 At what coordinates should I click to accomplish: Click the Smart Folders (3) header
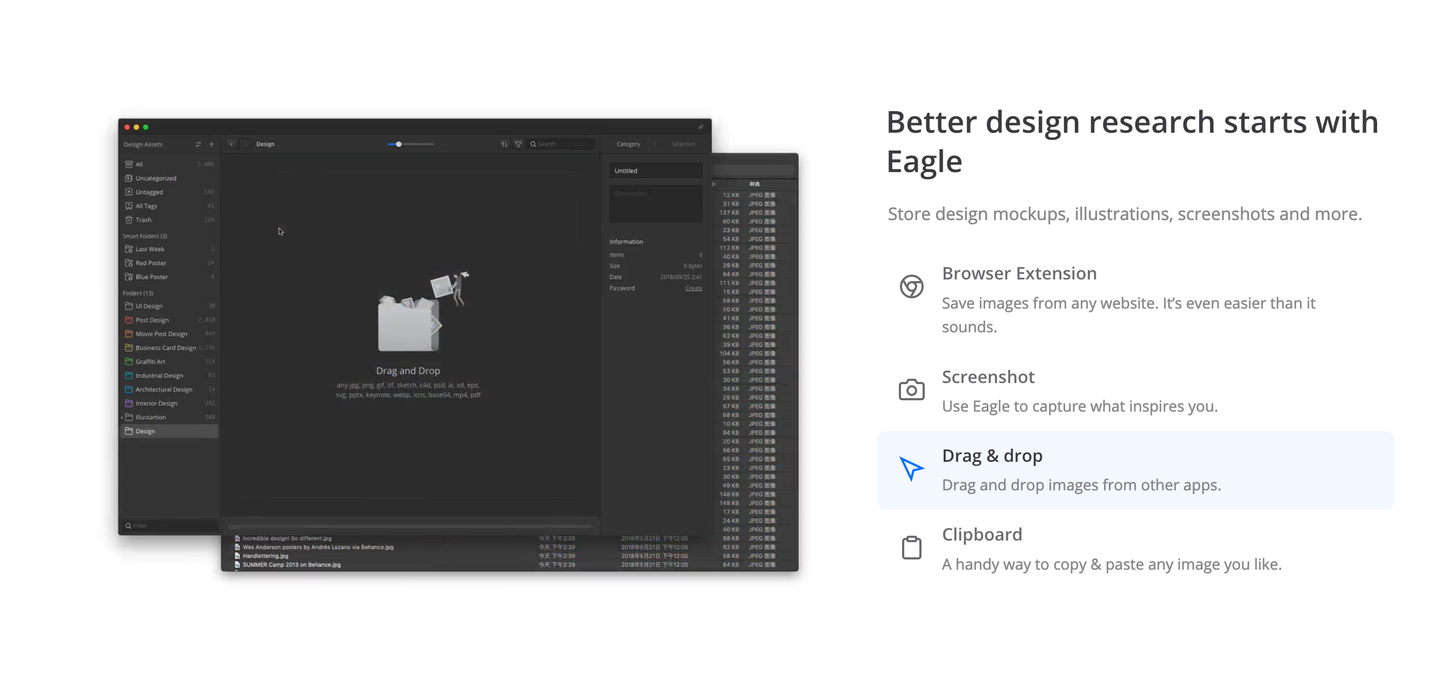(x=145, y=236)
